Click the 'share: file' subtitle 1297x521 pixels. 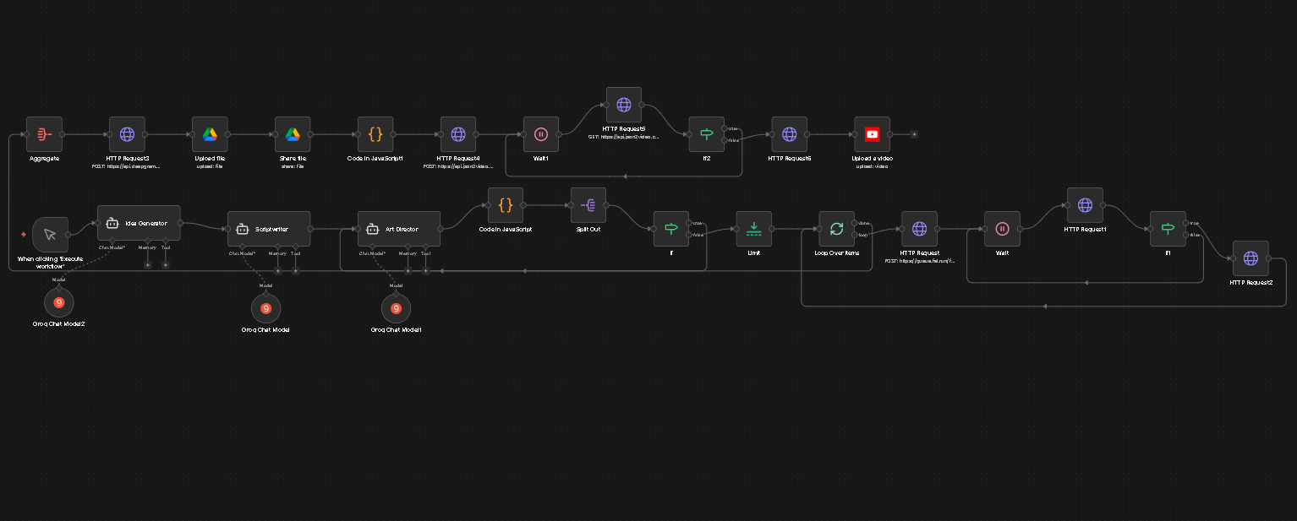(x=293, y=166)
